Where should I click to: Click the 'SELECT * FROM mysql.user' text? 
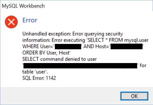tap(118, 40)
